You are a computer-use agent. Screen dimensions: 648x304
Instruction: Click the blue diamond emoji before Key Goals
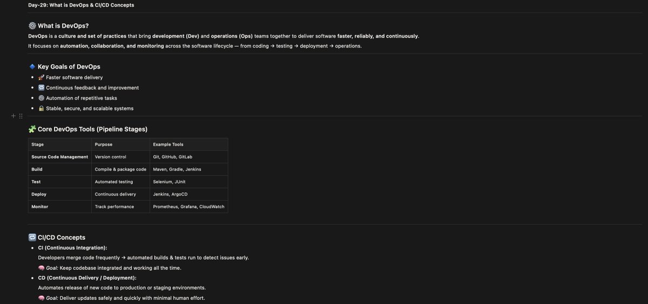tap(32, 67)
